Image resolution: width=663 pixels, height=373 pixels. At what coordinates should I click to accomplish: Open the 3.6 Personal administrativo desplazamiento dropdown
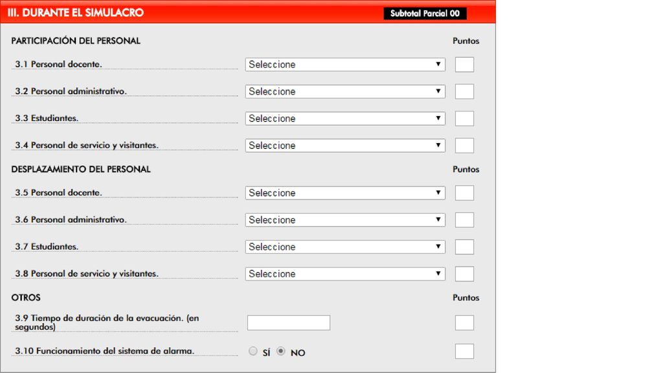(345, 220)
